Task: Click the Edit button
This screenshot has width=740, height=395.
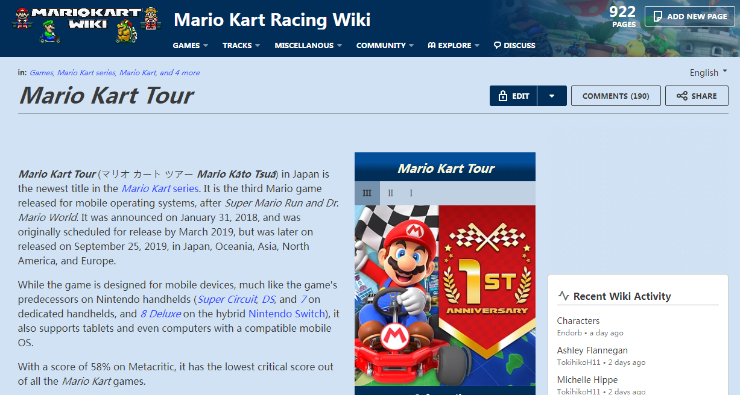Action: click(x=513, y=96)
